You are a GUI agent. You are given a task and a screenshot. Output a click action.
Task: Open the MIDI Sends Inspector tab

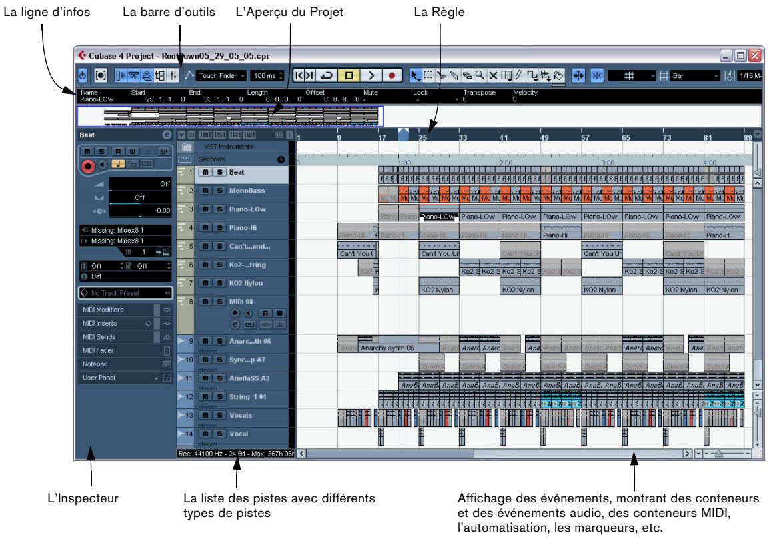coord(125,337)
